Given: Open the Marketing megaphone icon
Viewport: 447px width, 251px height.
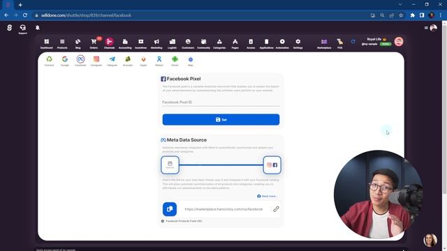Looking at the screenshot, I should click(156, 42).
